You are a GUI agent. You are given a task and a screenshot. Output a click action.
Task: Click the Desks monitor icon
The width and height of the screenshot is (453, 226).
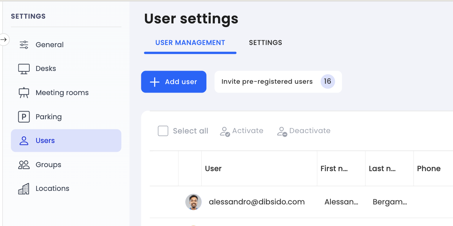click(24, 69)
